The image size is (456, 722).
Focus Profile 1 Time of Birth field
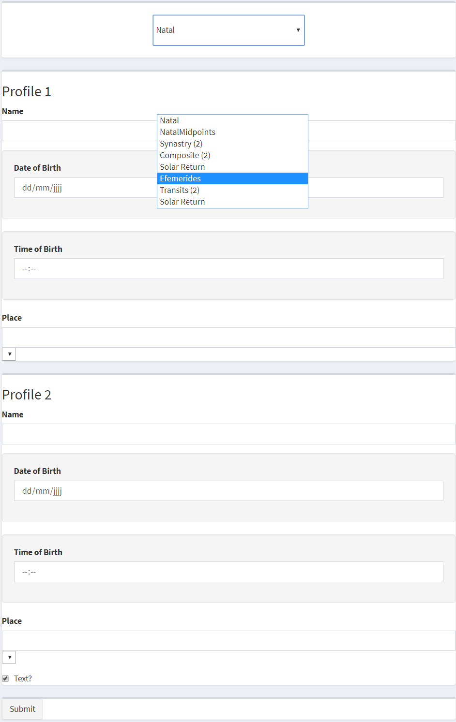pos(228,268)
